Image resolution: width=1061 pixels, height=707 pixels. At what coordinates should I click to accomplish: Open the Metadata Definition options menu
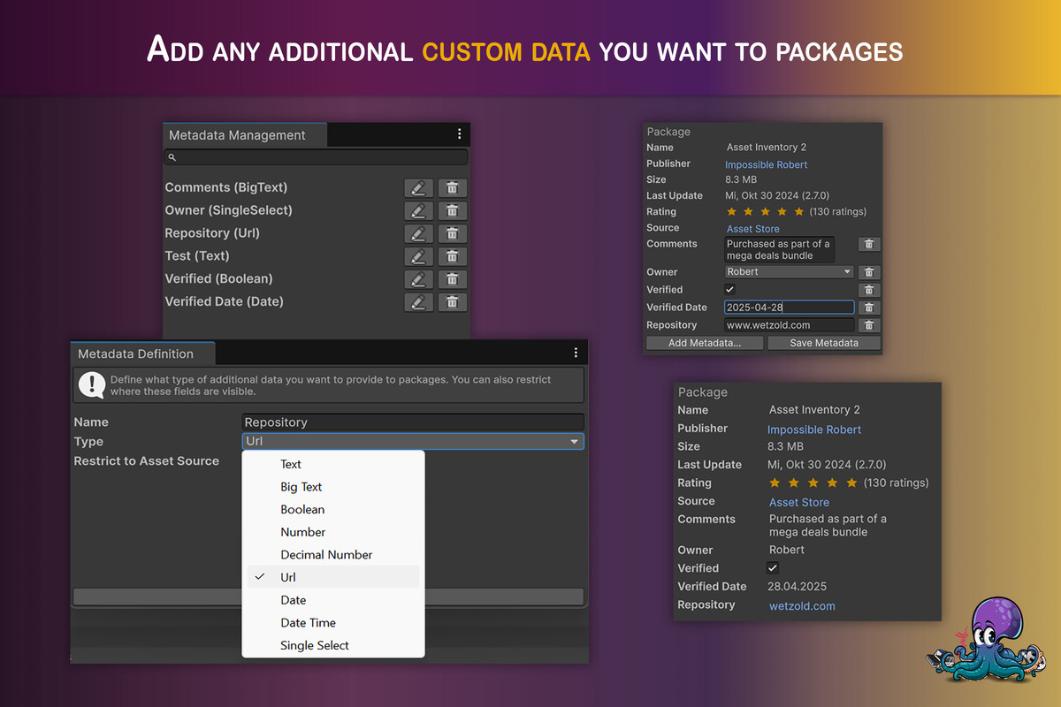[x=576, y=352]
